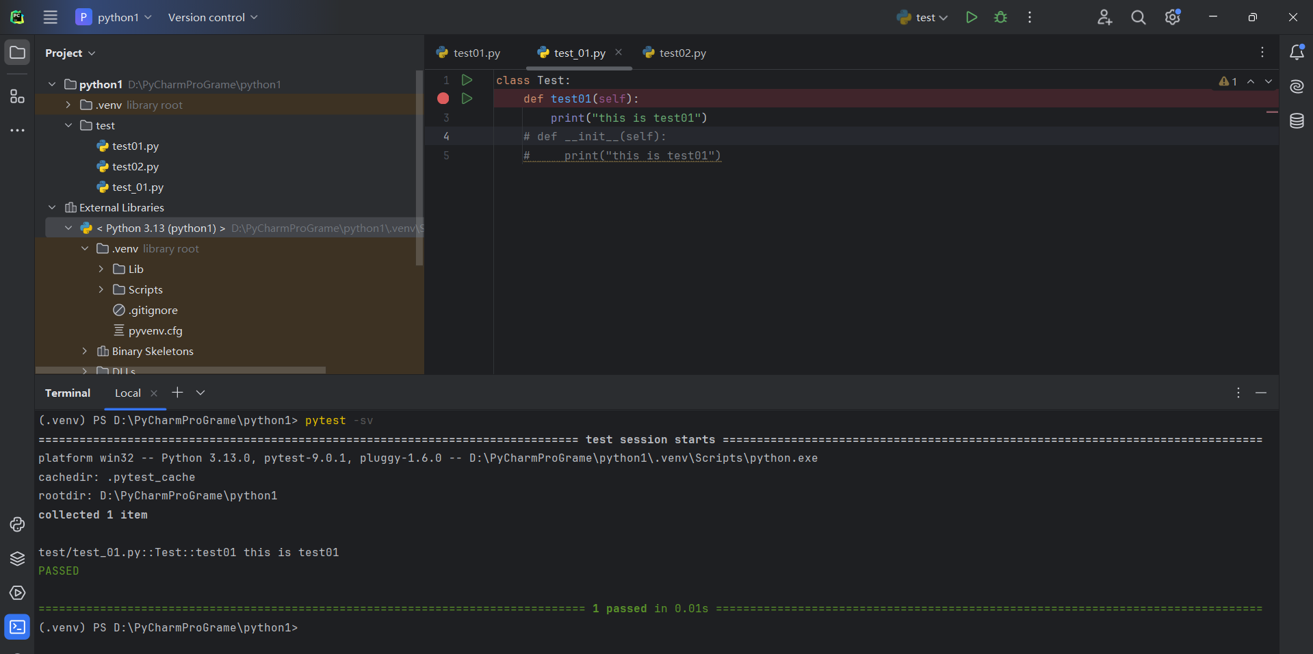Show more tool windows ellipsis
Screen dimensions: 1313x654
click(x=18, y=130)
